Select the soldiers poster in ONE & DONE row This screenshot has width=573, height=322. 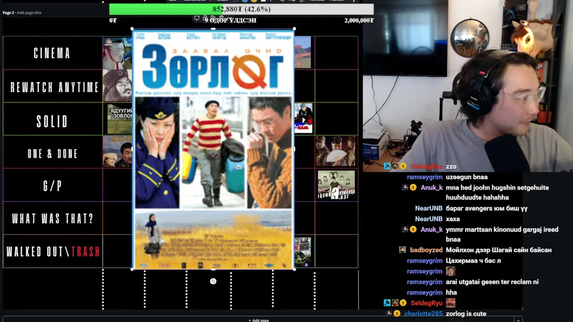pyautogui.click(x=335, y=152)
